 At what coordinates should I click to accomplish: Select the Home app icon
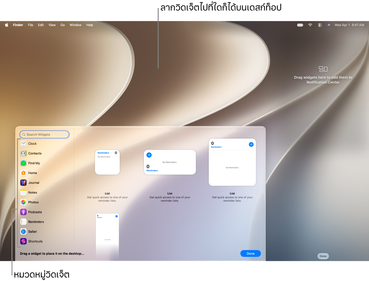24,173
